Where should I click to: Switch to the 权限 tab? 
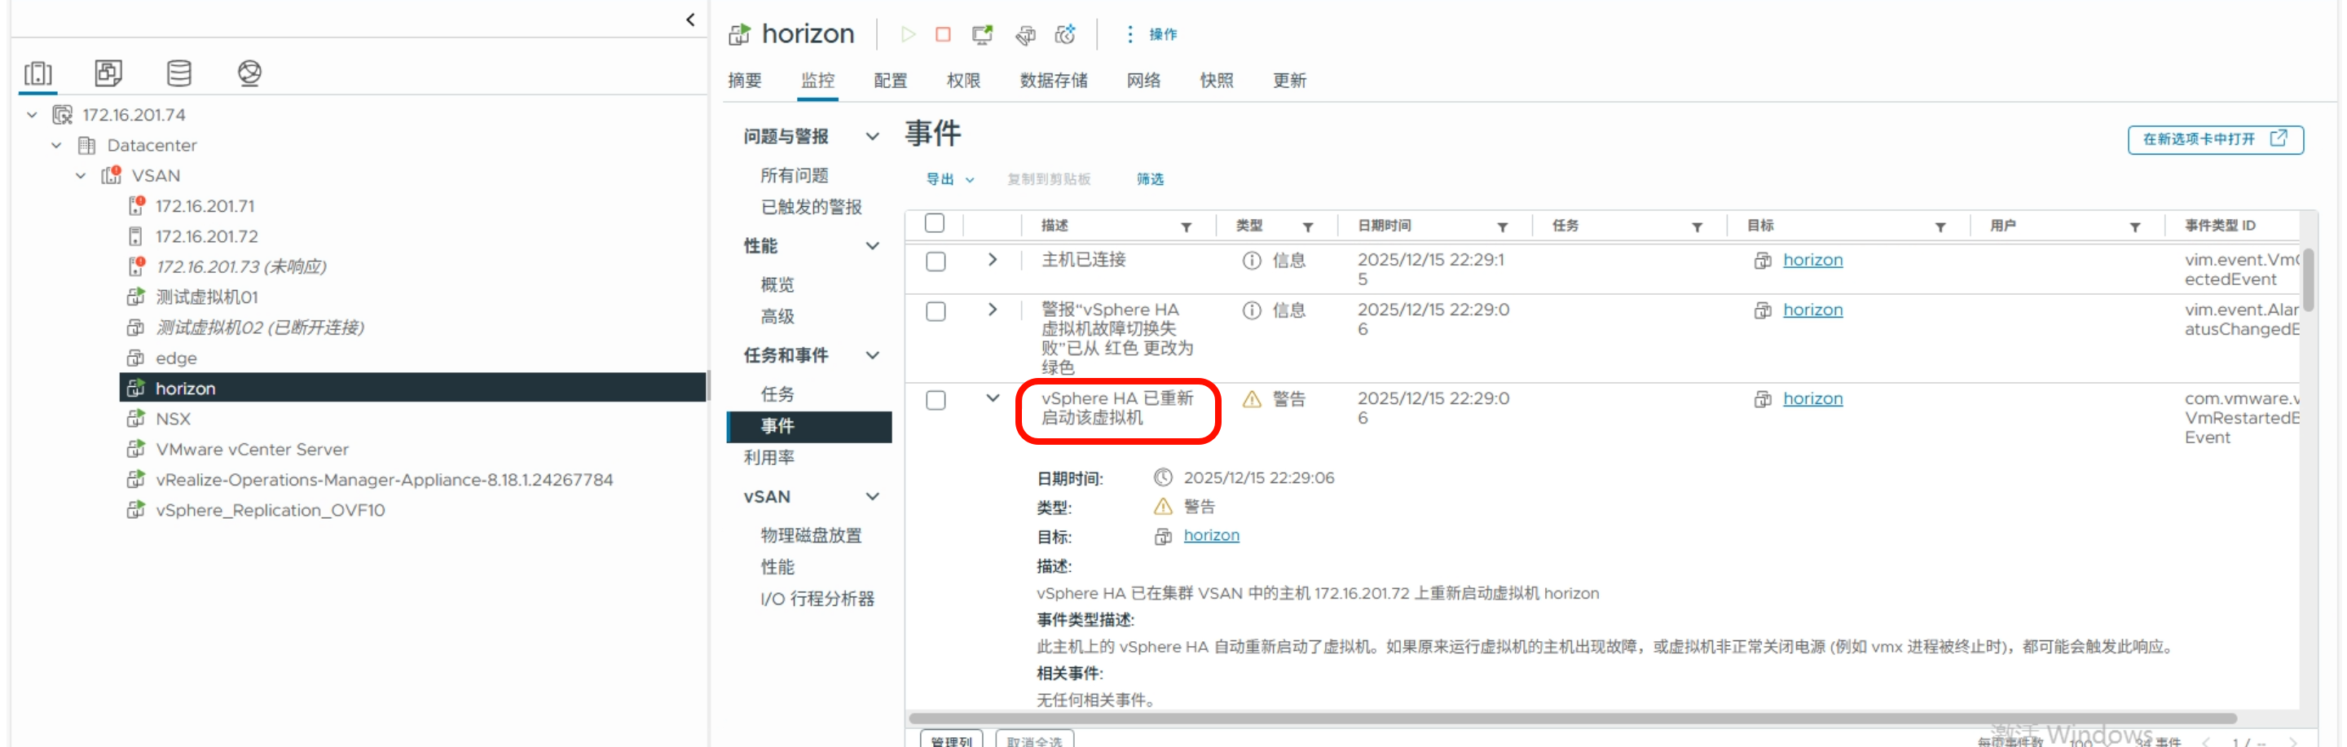[x=963, y=80]
